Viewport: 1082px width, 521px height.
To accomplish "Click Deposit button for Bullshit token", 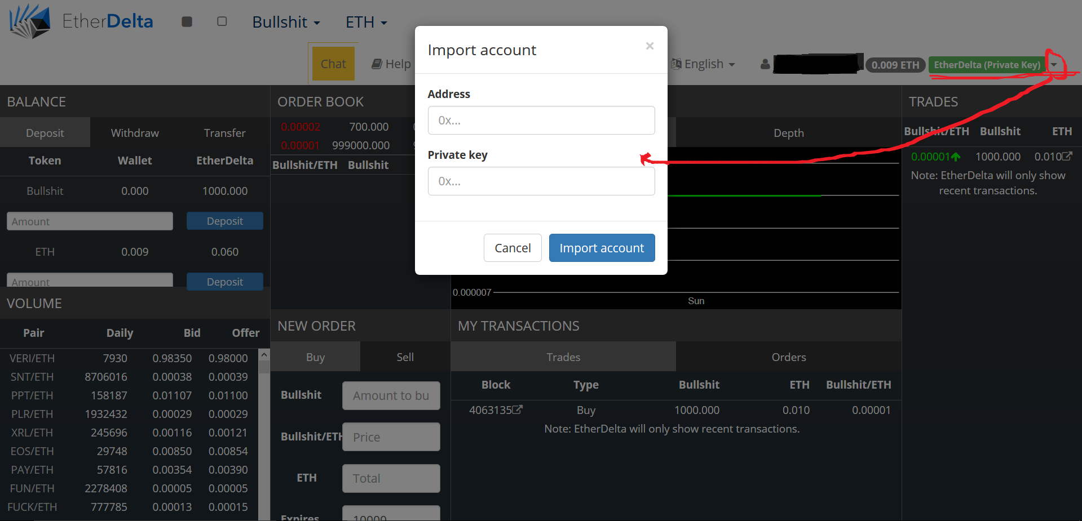I will [224, 221].
